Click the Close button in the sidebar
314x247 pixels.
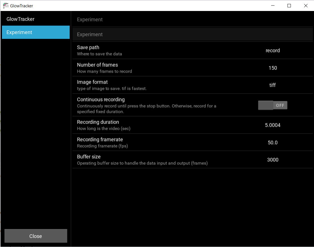(36, 236)
